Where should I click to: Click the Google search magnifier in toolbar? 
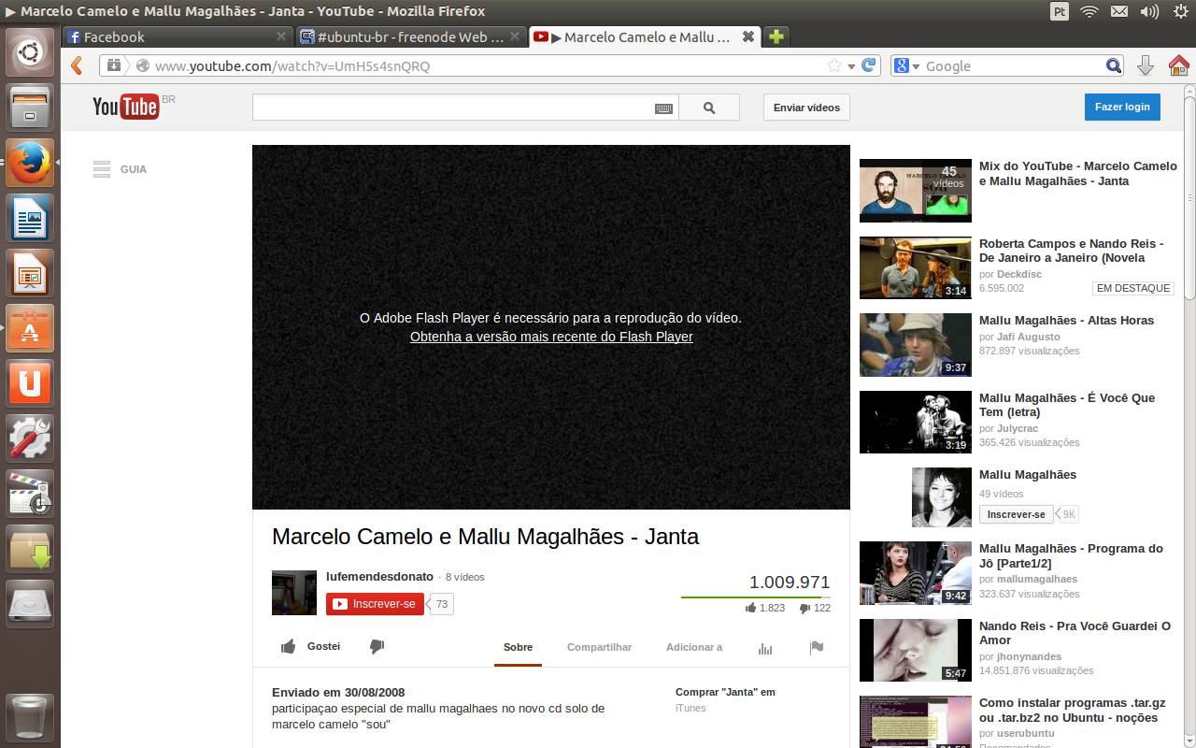pos(1114,65)
